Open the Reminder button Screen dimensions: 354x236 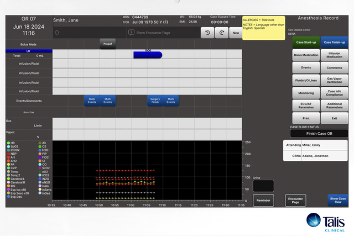point(263,201)
